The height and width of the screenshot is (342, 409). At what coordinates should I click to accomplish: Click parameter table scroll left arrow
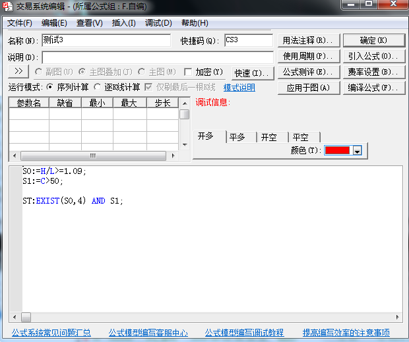pyautogui.click(x=15, y=156)
